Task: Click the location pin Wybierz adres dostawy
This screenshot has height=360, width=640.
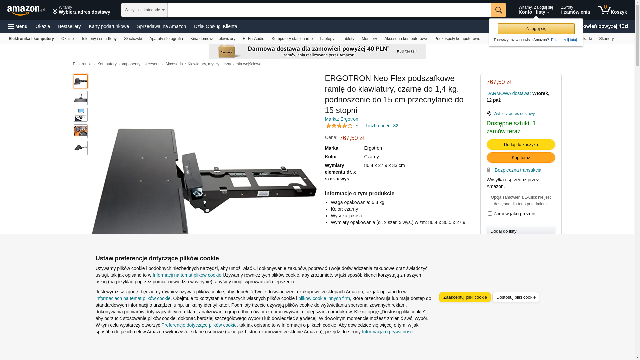Action: 81,10
